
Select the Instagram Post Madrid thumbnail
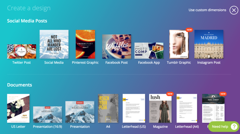pyautogui.click(x=209, y=44)
